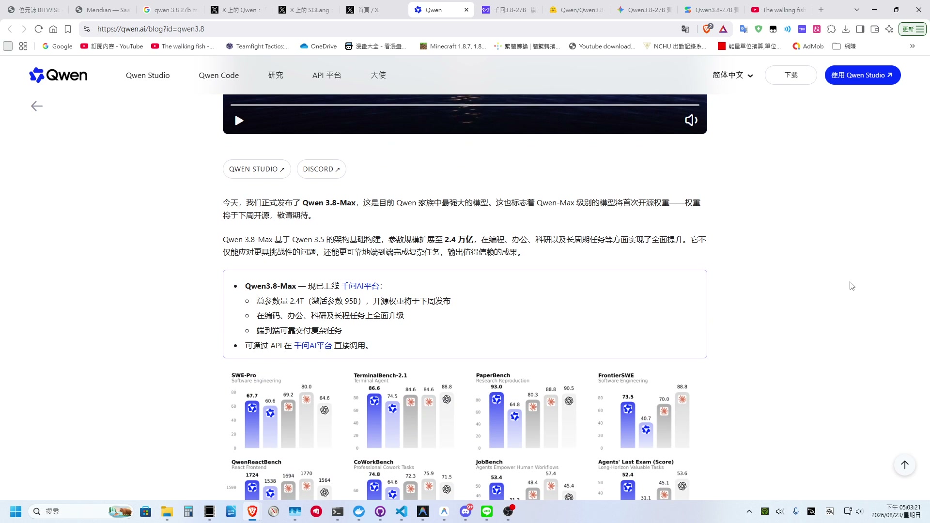Viewport: 930px width, 523px height.
Task: Open the tab search dropdown arrow
Action: click(856, 10)
